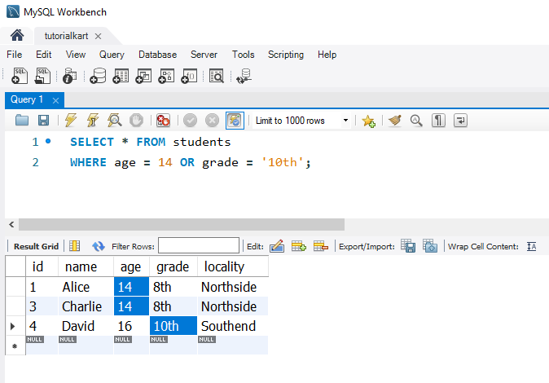Open a script file in this editor

[x=22, y=120]
